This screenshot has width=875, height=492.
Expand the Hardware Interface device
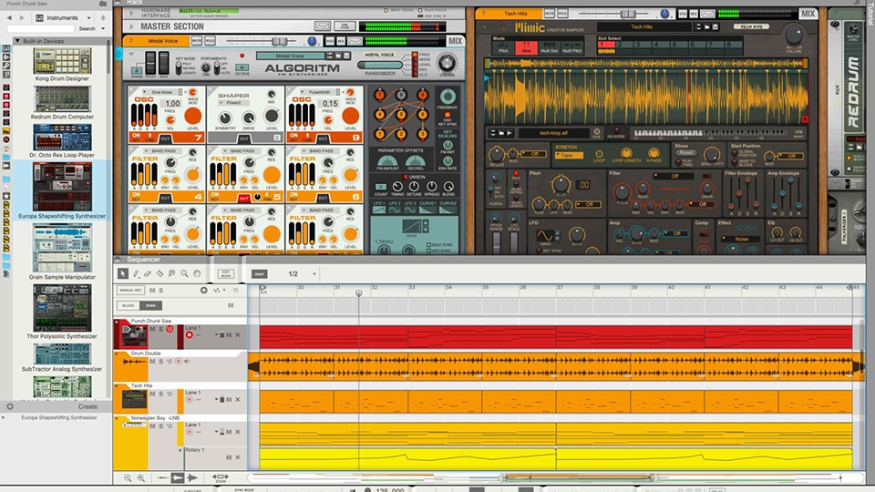click(x=131, y=12)
